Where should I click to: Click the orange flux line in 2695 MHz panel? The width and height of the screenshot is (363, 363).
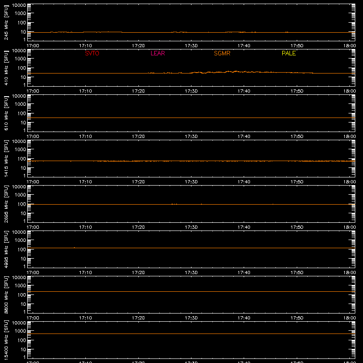(x=191, y=205)
